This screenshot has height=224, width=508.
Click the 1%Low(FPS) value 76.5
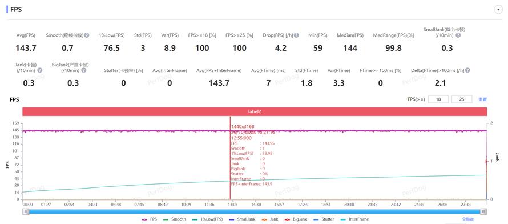point(112,49)
